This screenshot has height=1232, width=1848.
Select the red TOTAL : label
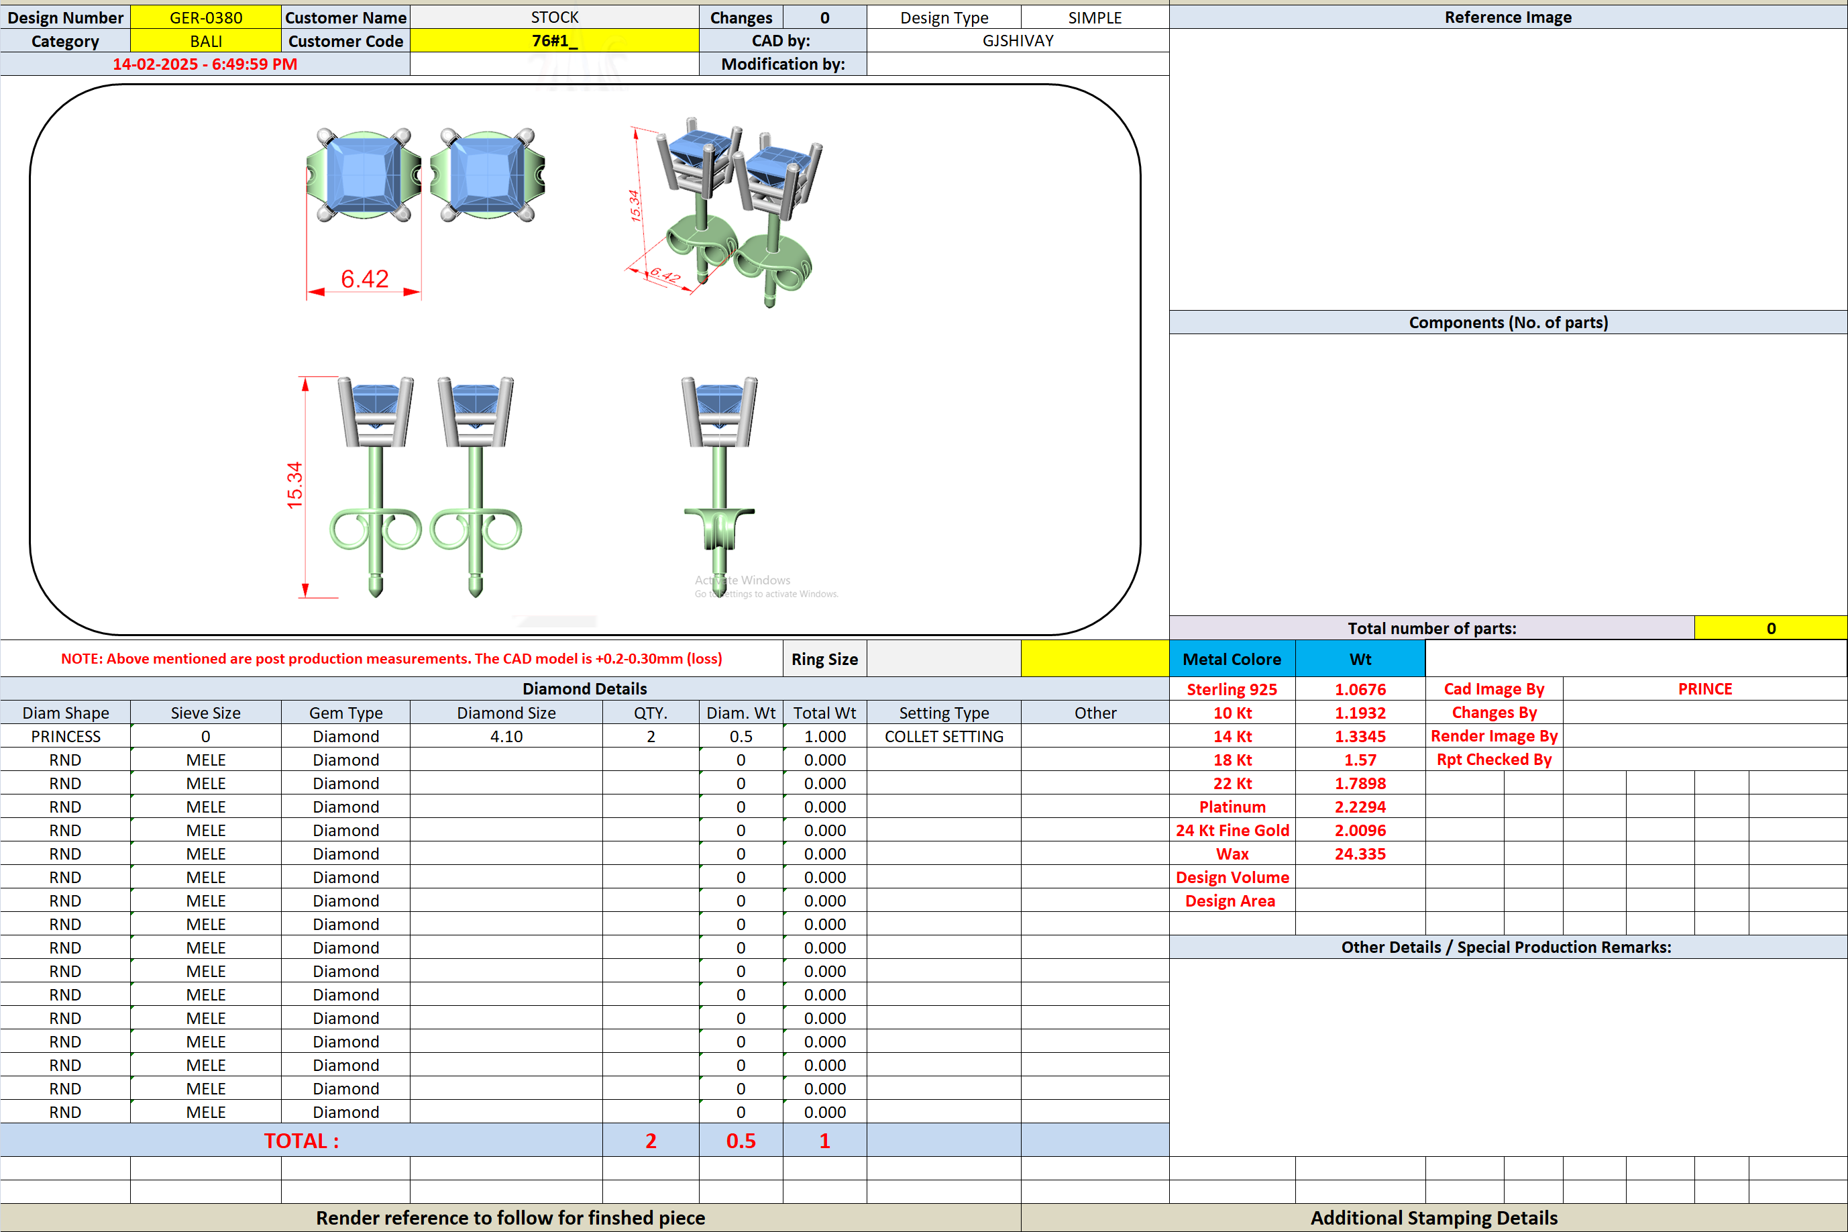(x=302, y=1141)
